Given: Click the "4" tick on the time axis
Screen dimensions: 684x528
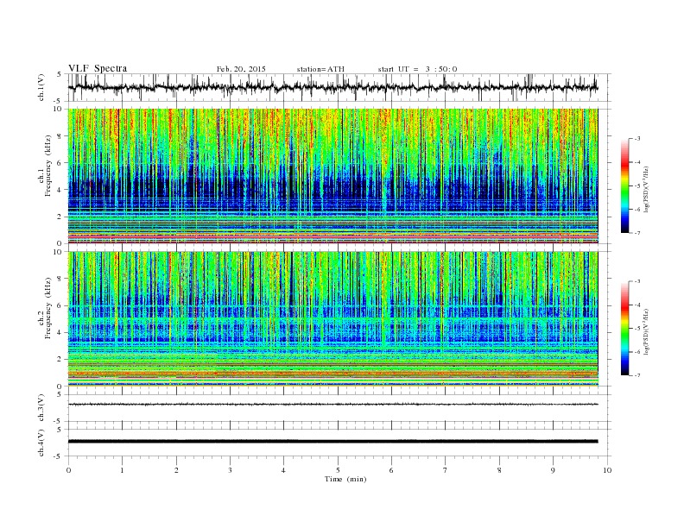Looking at the screenshot, I should 283,470.
